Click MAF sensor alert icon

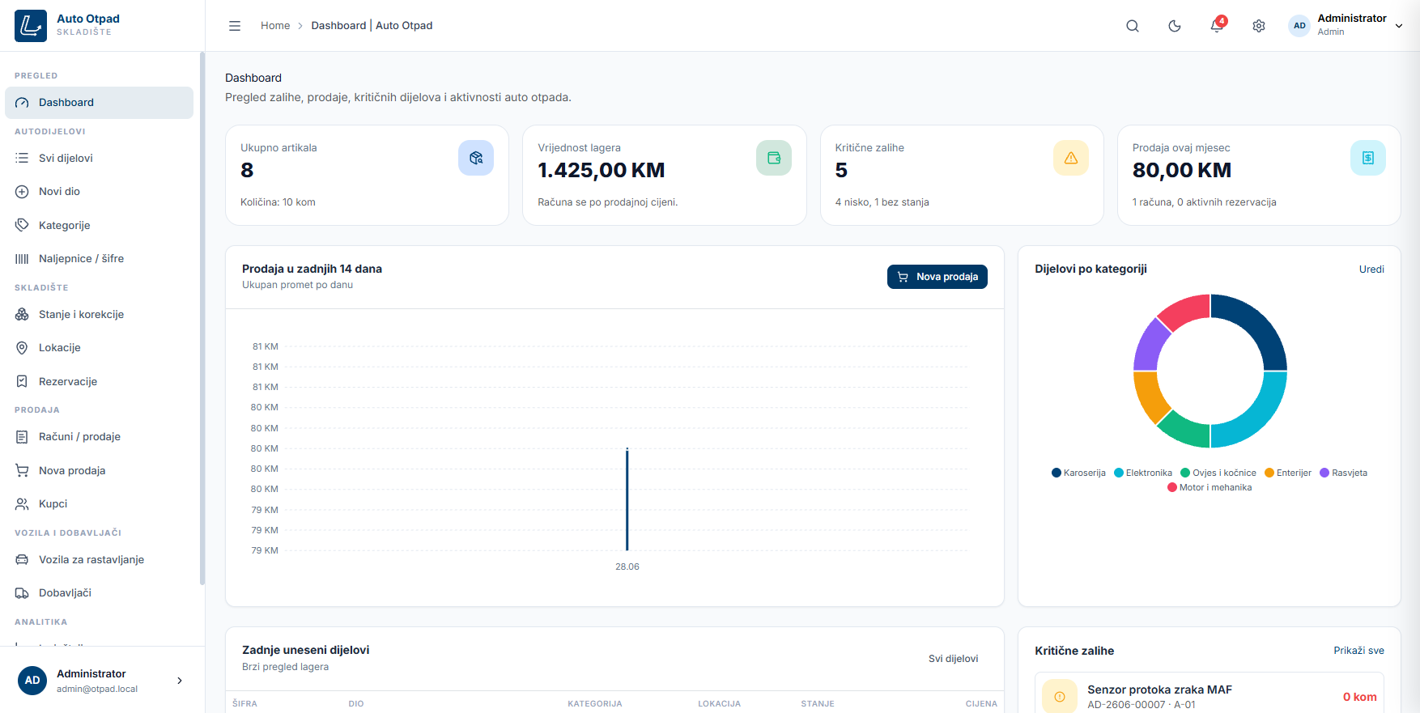pos(1060,697)
